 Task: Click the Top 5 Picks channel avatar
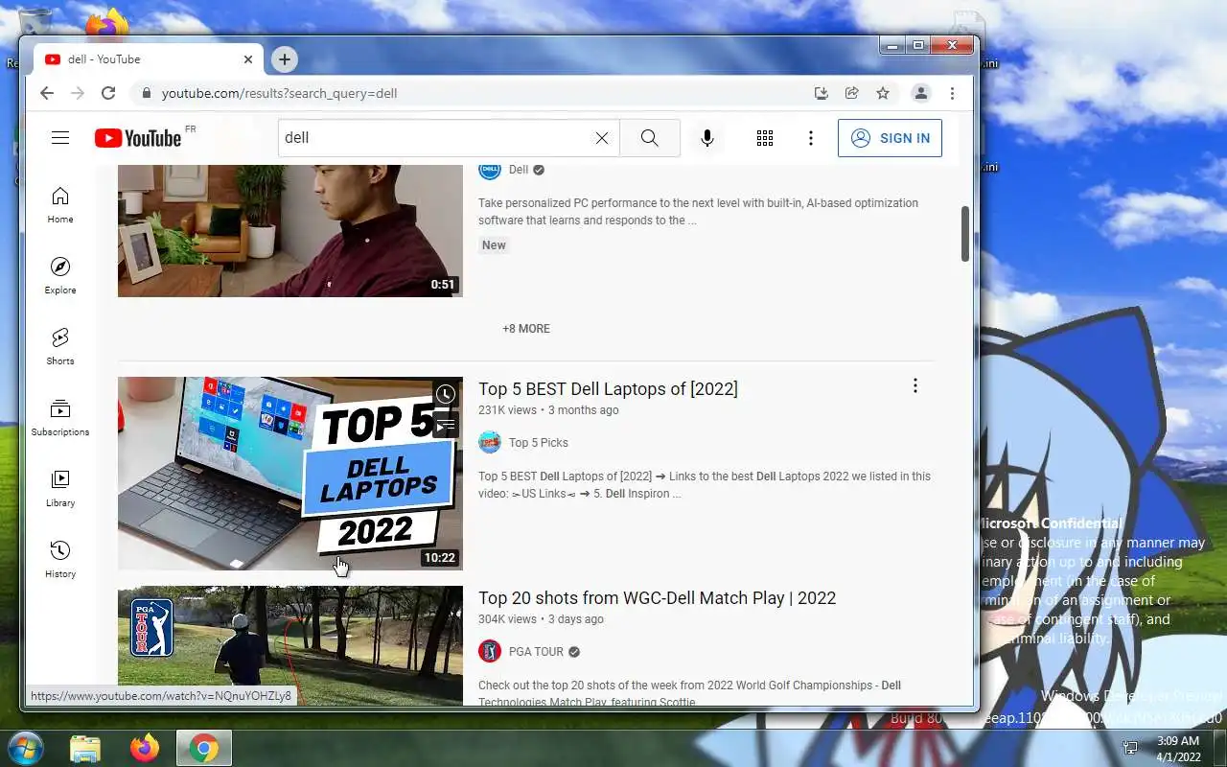point(490,442)
